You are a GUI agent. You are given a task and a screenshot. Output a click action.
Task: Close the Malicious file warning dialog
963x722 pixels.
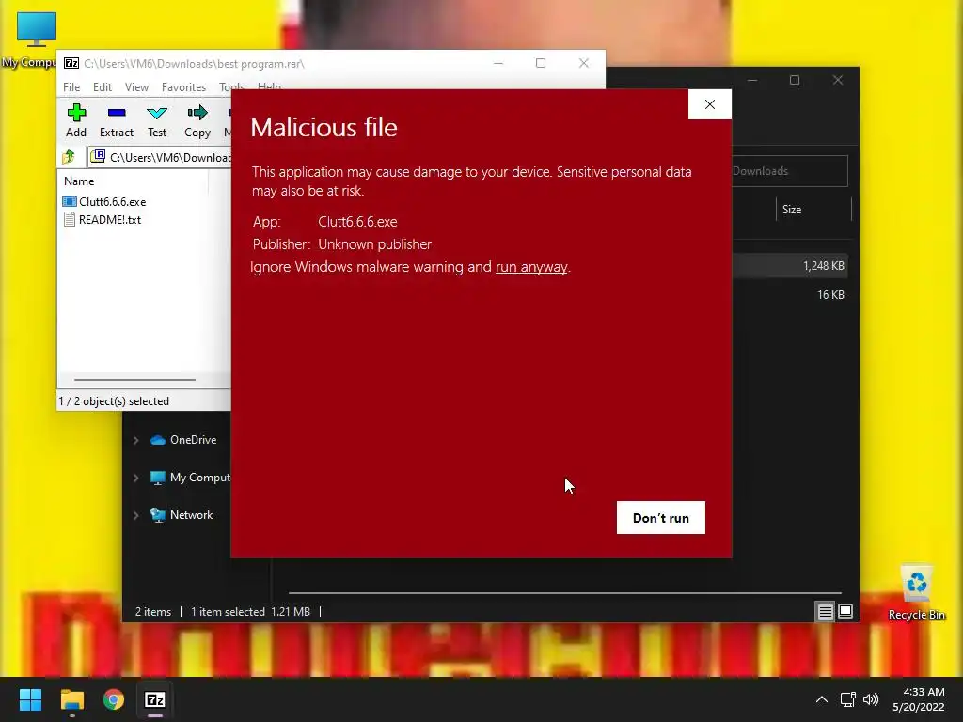click(710, 104)
